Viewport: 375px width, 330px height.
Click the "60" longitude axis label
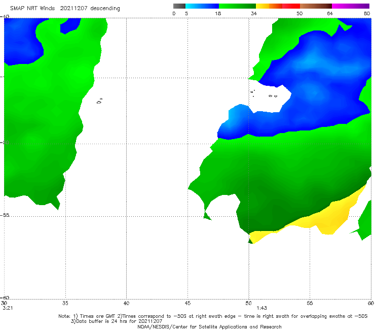(371, 303)
